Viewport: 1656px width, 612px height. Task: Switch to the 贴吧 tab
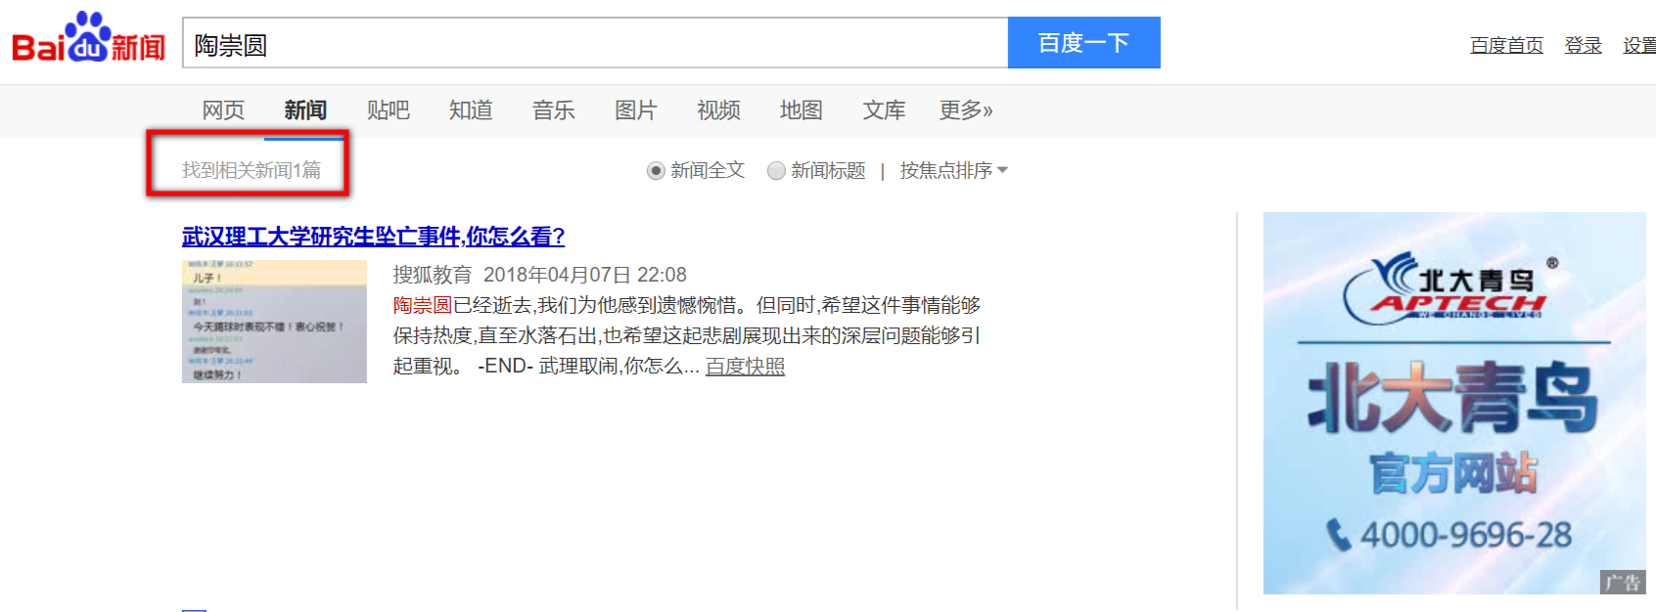pos(388,110)
